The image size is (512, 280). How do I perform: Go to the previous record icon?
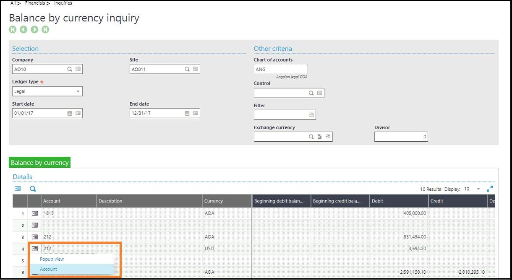(24, 29)
